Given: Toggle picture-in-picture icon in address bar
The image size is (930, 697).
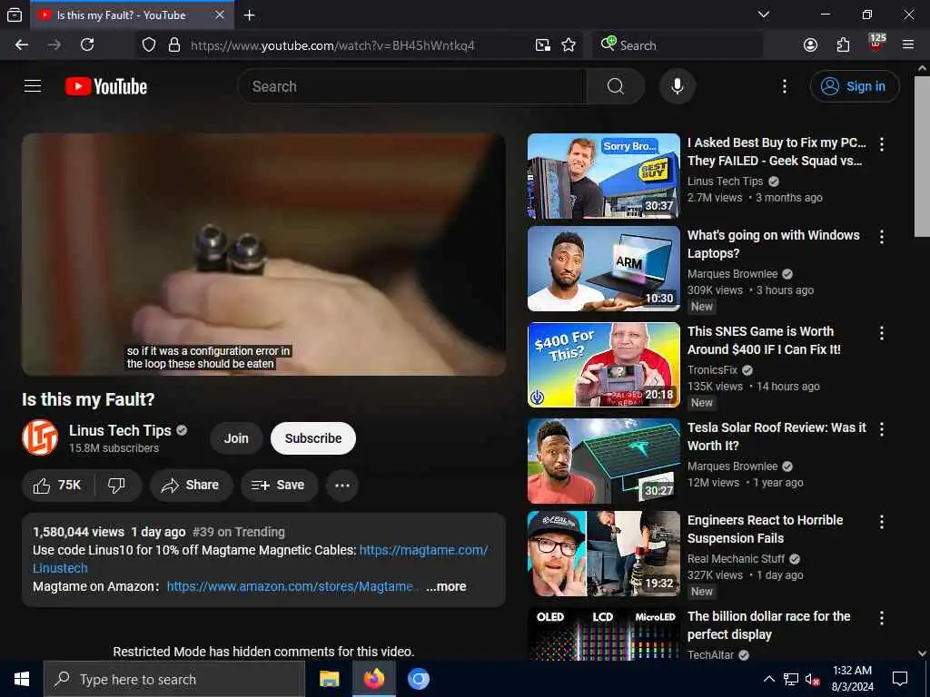Looking at the screenshot, I should [x=543, y=45].
